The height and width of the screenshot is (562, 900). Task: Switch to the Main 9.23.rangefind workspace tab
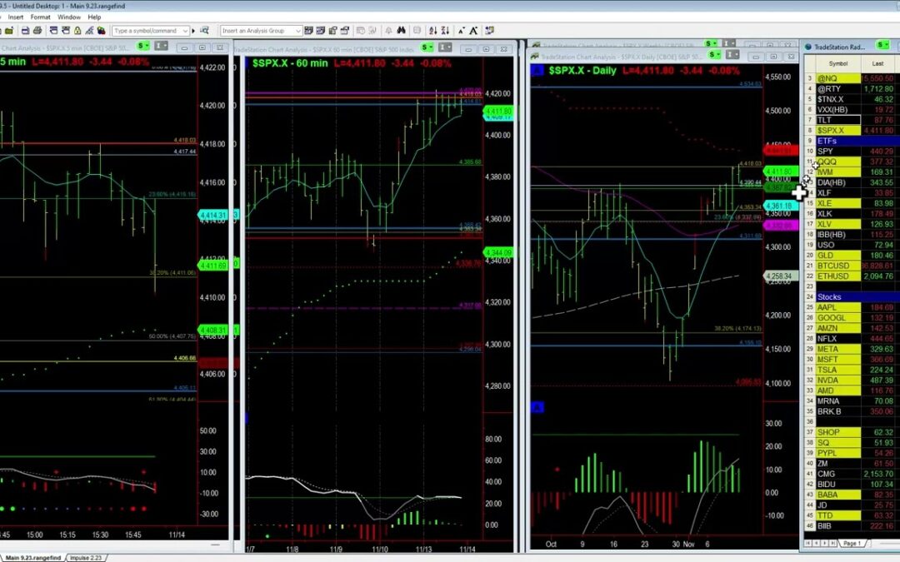(32, 557)
